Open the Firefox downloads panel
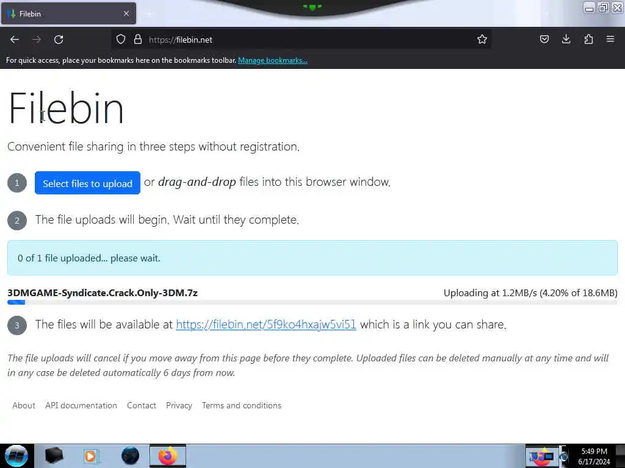This screenshot has height=468, width=625. (566, 40)
